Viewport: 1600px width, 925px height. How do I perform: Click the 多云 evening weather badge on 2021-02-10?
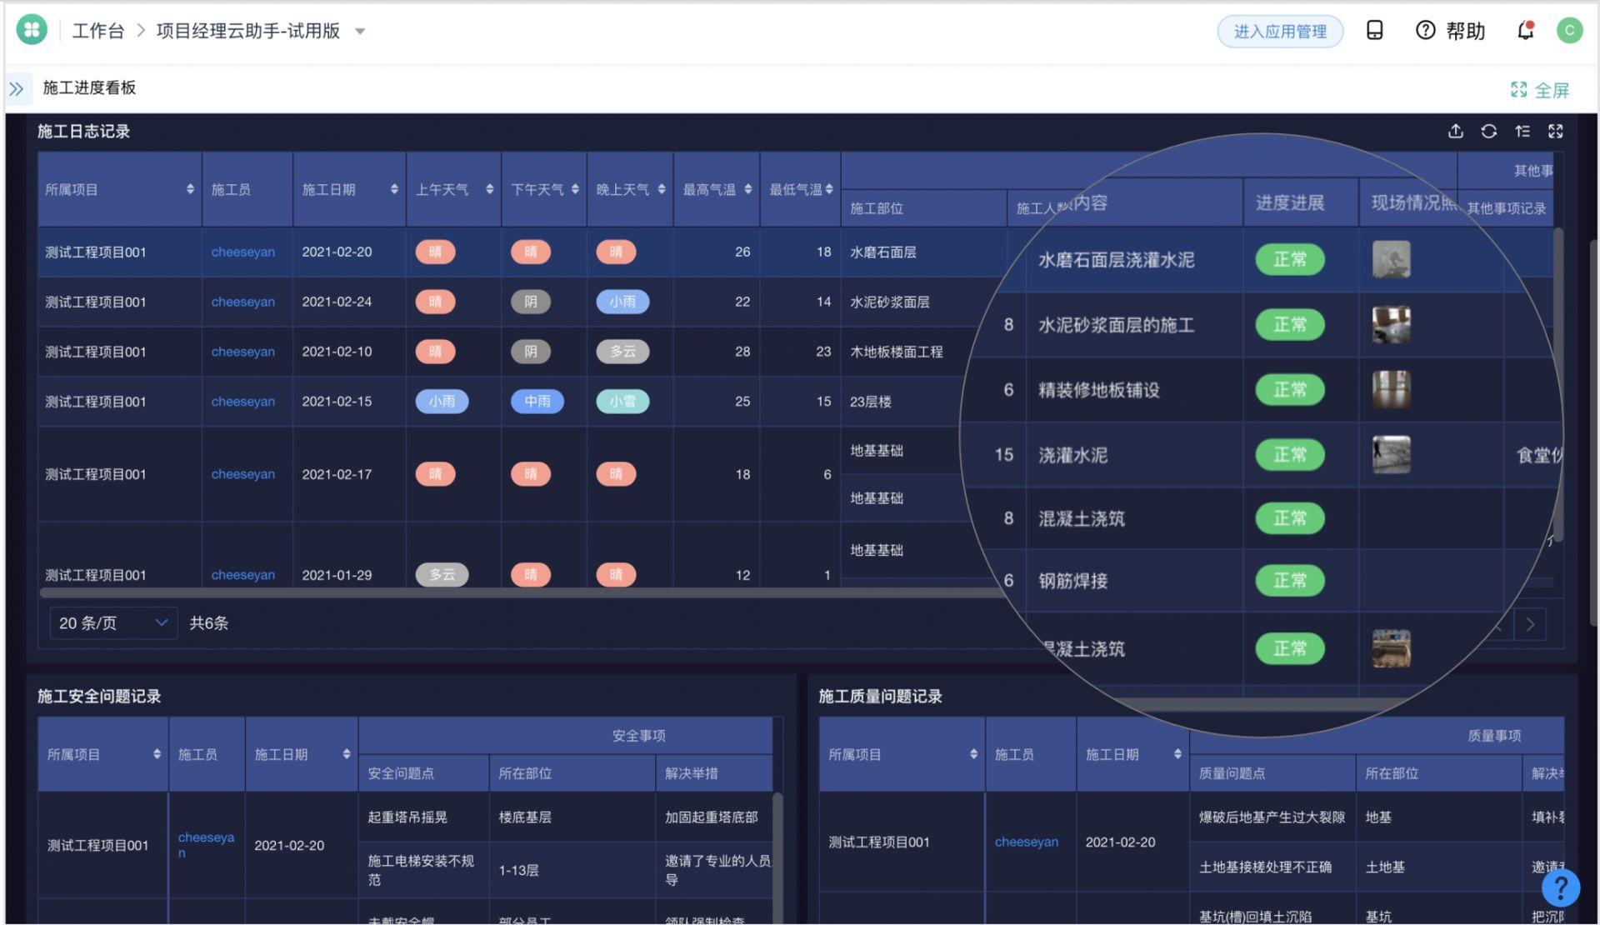(622, 352)
